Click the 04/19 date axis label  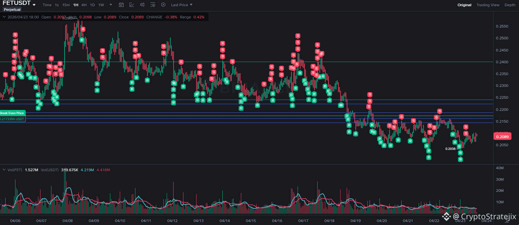tap(356, 221)
